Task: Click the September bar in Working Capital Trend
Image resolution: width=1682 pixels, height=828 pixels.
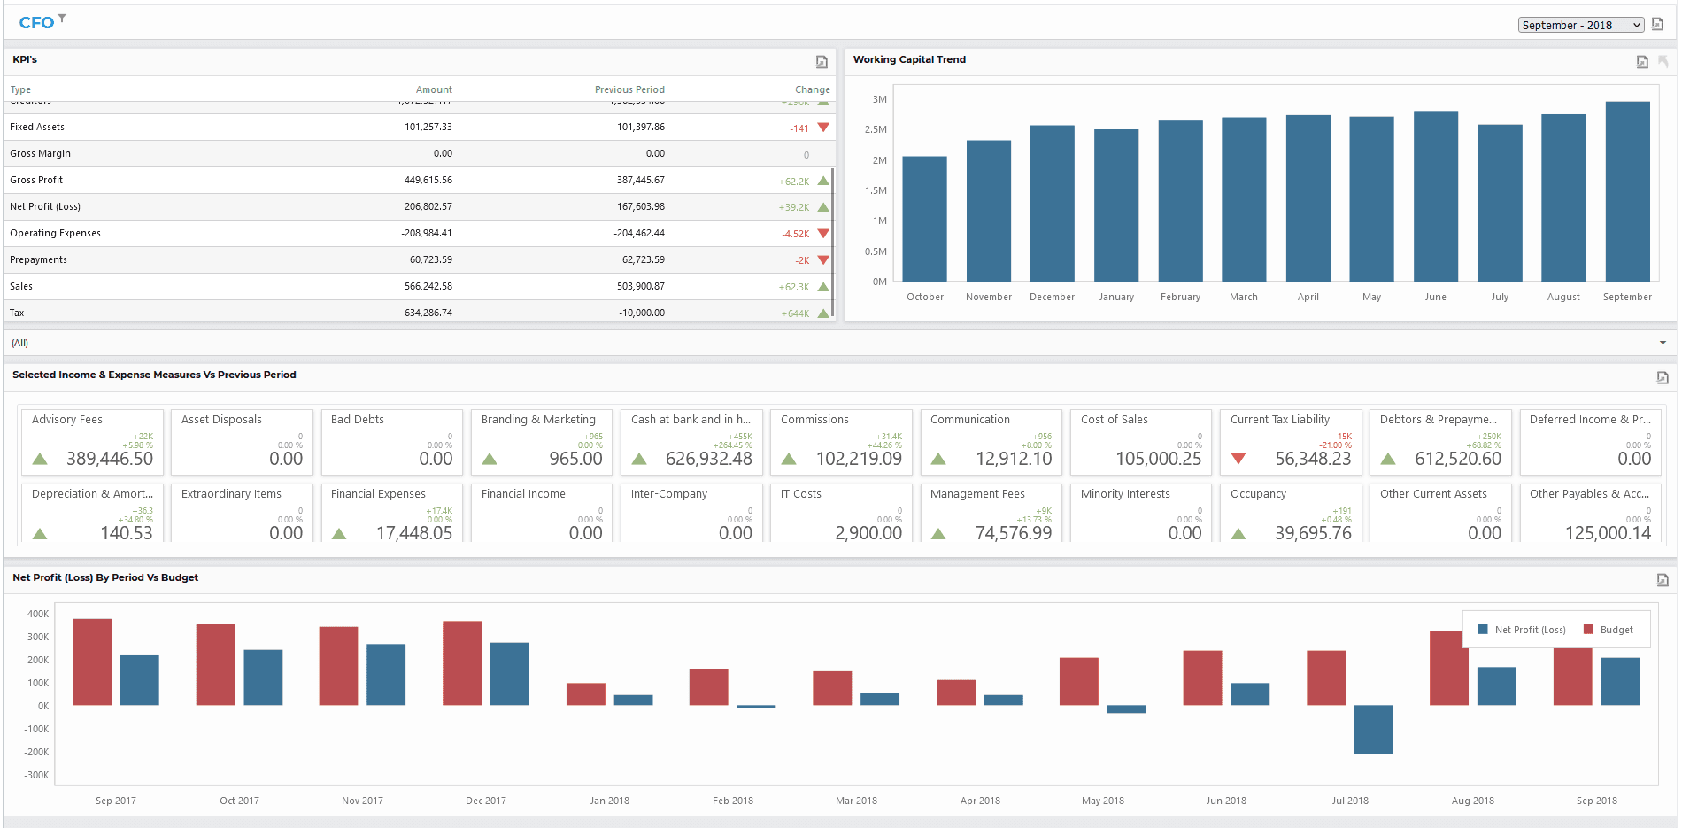Action: coord(1627,191)
